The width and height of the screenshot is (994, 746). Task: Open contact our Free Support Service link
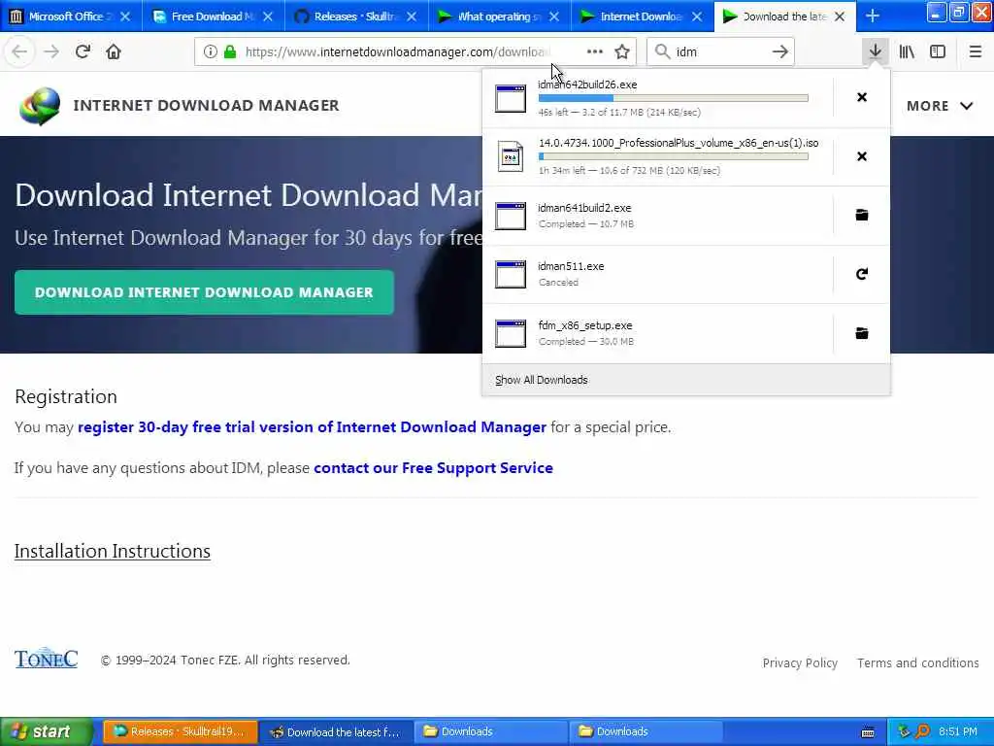(x=433, y=467)
